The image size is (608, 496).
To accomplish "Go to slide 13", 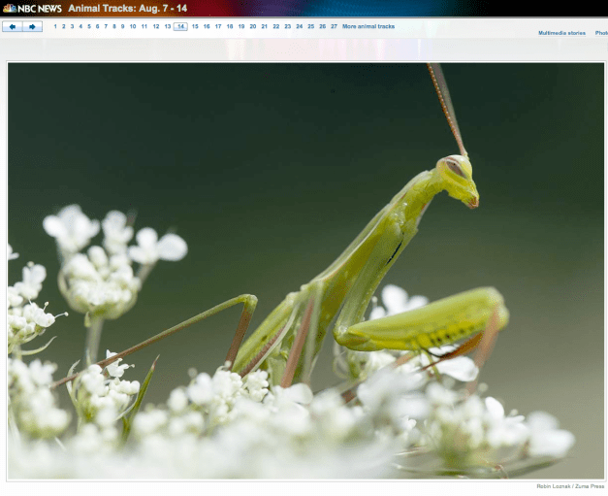I will (168, 27).
